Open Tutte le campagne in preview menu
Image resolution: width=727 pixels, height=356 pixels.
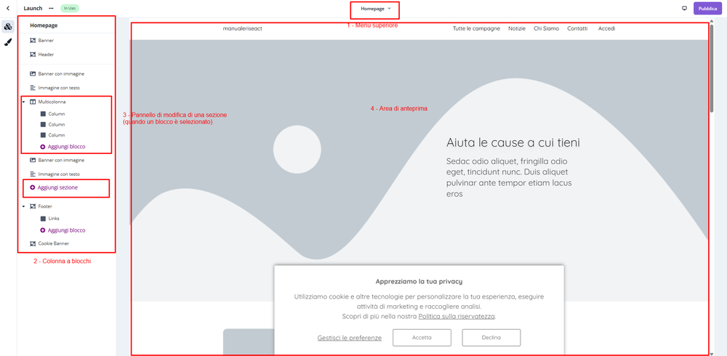tap(476, 28)
